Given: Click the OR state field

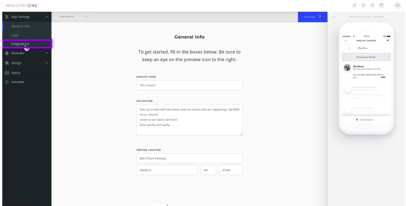Looking at the screenshot, I should coord(208,170).
